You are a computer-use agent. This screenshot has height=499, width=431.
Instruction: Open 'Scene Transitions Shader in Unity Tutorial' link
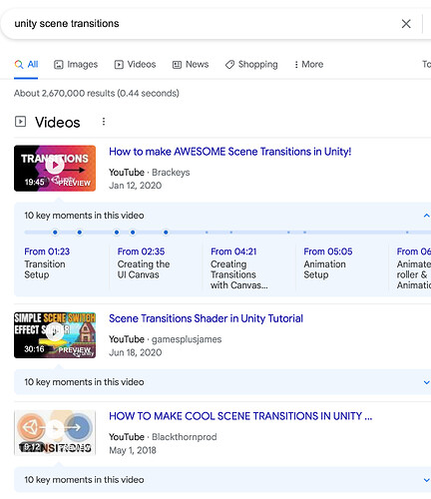click(207, 318)
